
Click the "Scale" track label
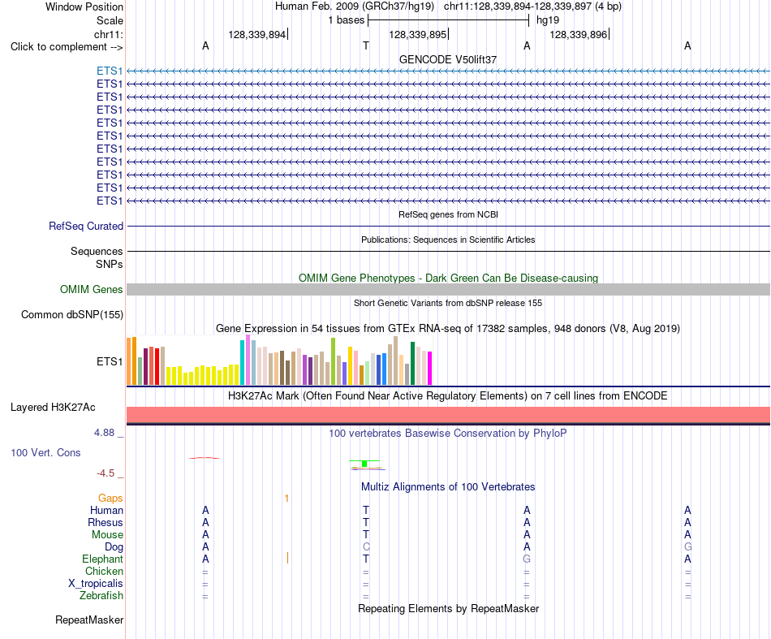(110, 20)
